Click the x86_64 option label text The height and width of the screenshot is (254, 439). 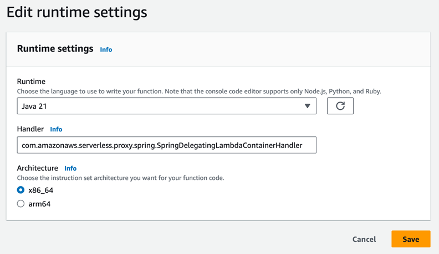pyautogui.click(x=41, y=190)
